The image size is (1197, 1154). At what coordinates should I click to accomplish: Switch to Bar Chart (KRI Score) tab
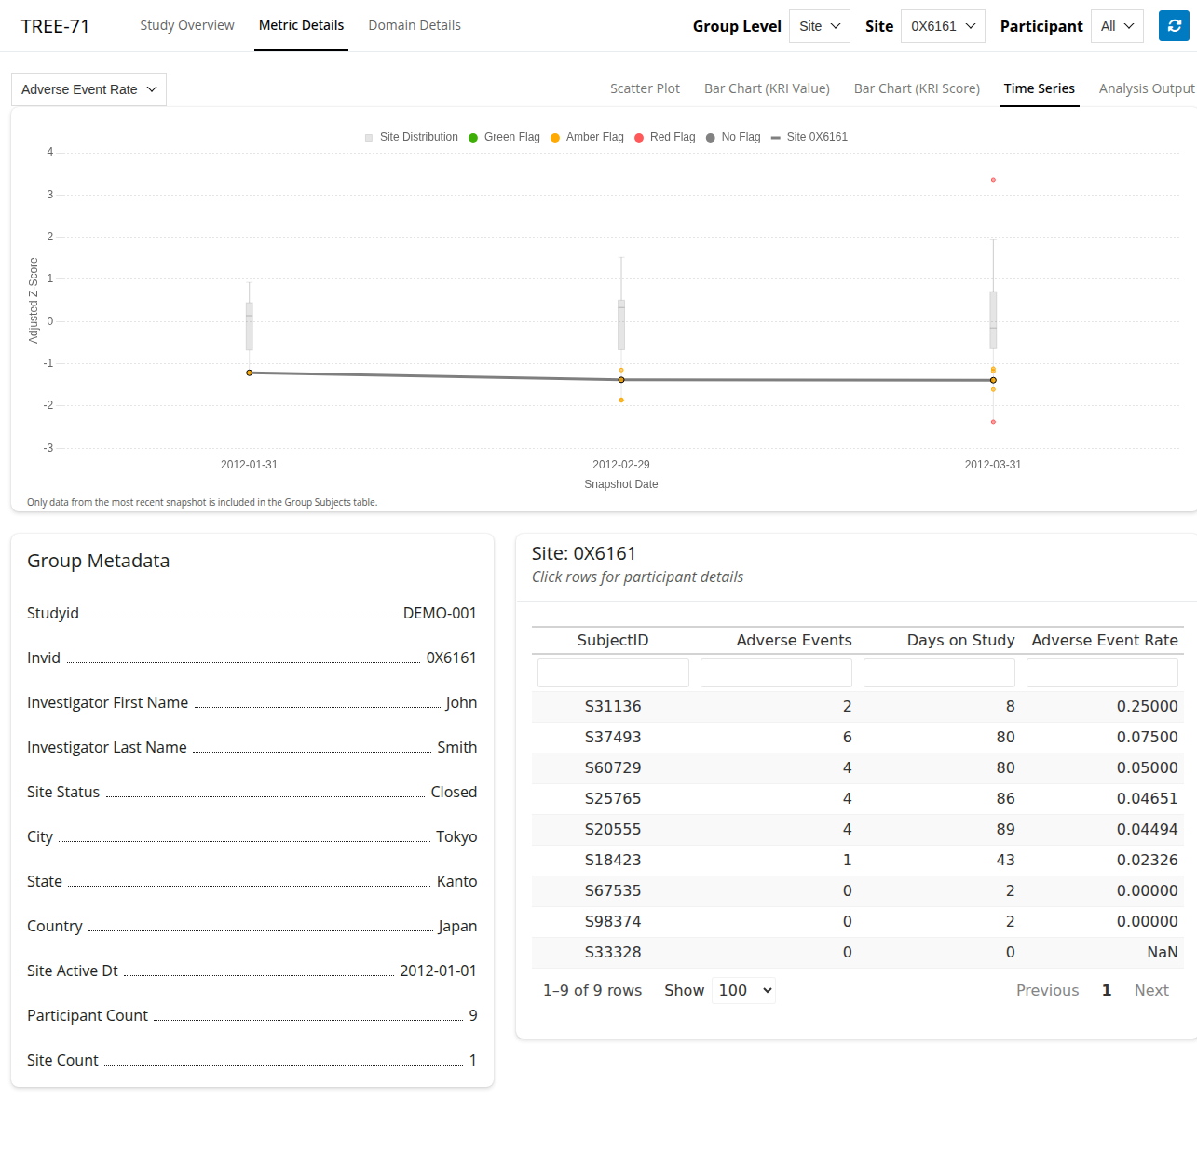click(x=917, y=88)
